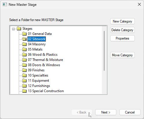
Task: Click the app icon in the title bar
Action: [5, 4]
